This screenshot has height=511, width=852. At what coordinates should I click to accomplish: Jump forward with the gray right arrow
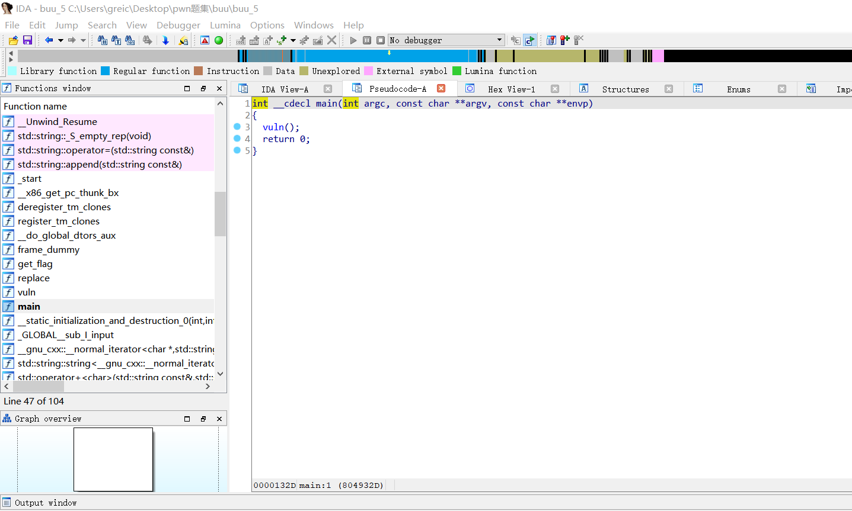coord(72,40)
